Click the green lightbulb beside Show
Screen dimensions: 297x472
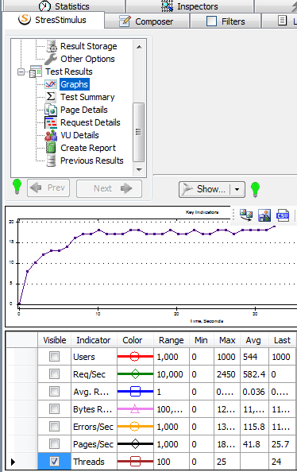point(255,190)
